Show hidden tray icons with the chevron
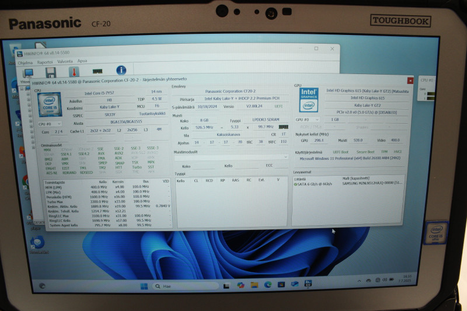Viewport: 467px width, 311px height. (x=359, y=281)
